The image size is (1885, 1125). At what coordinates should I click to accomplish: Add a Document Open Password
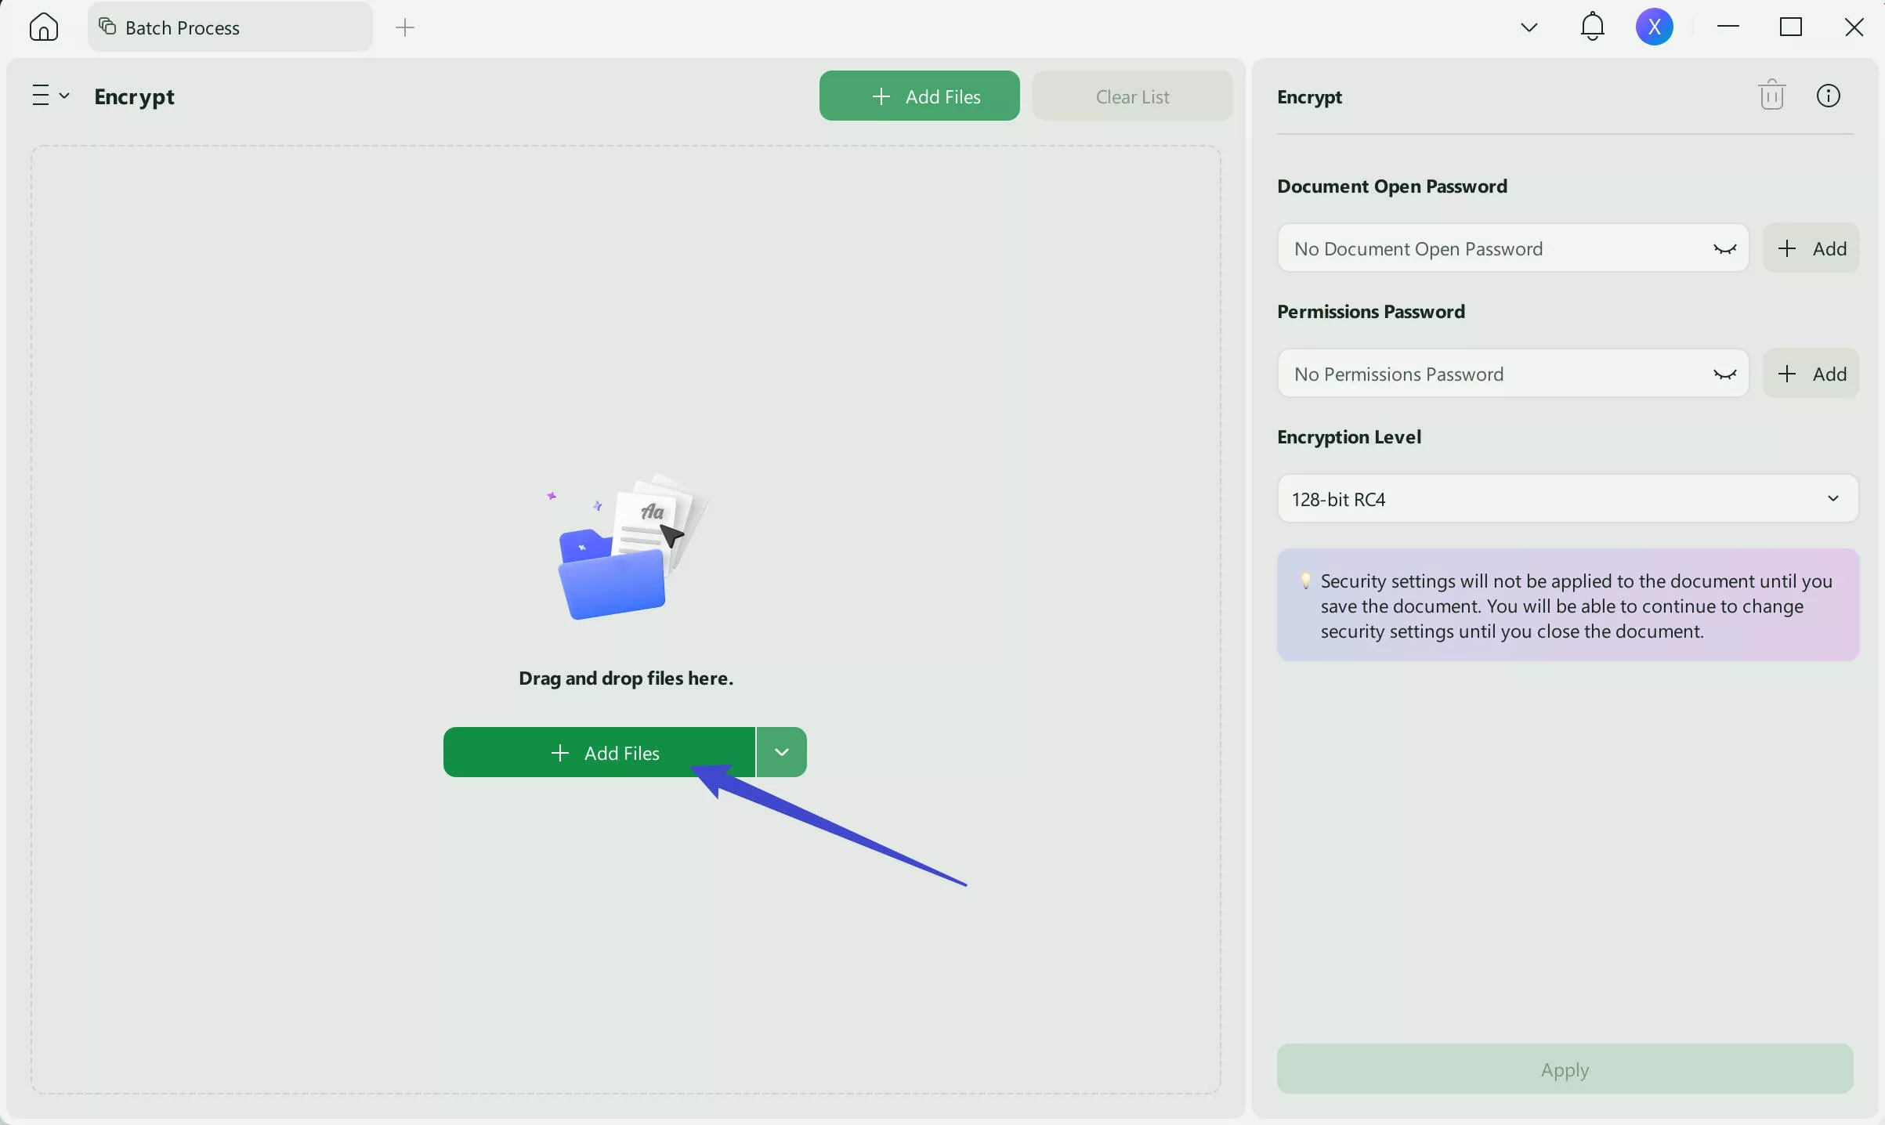point(1811,249)
